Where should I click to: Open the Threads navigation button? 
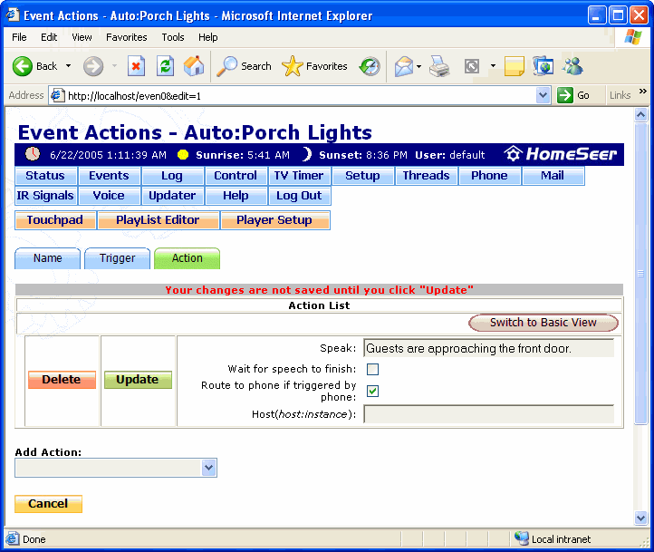(427, 176)
